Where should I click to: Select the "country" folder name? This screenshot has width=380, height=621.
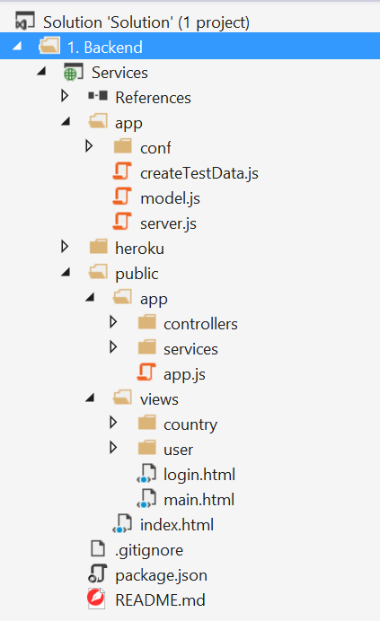(x=190, y=424)
